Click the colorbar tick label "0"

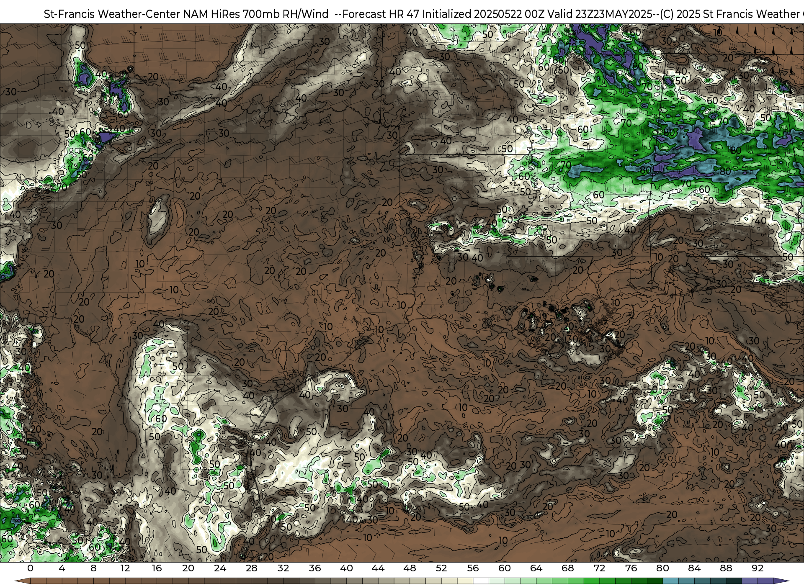coord(30,568)
